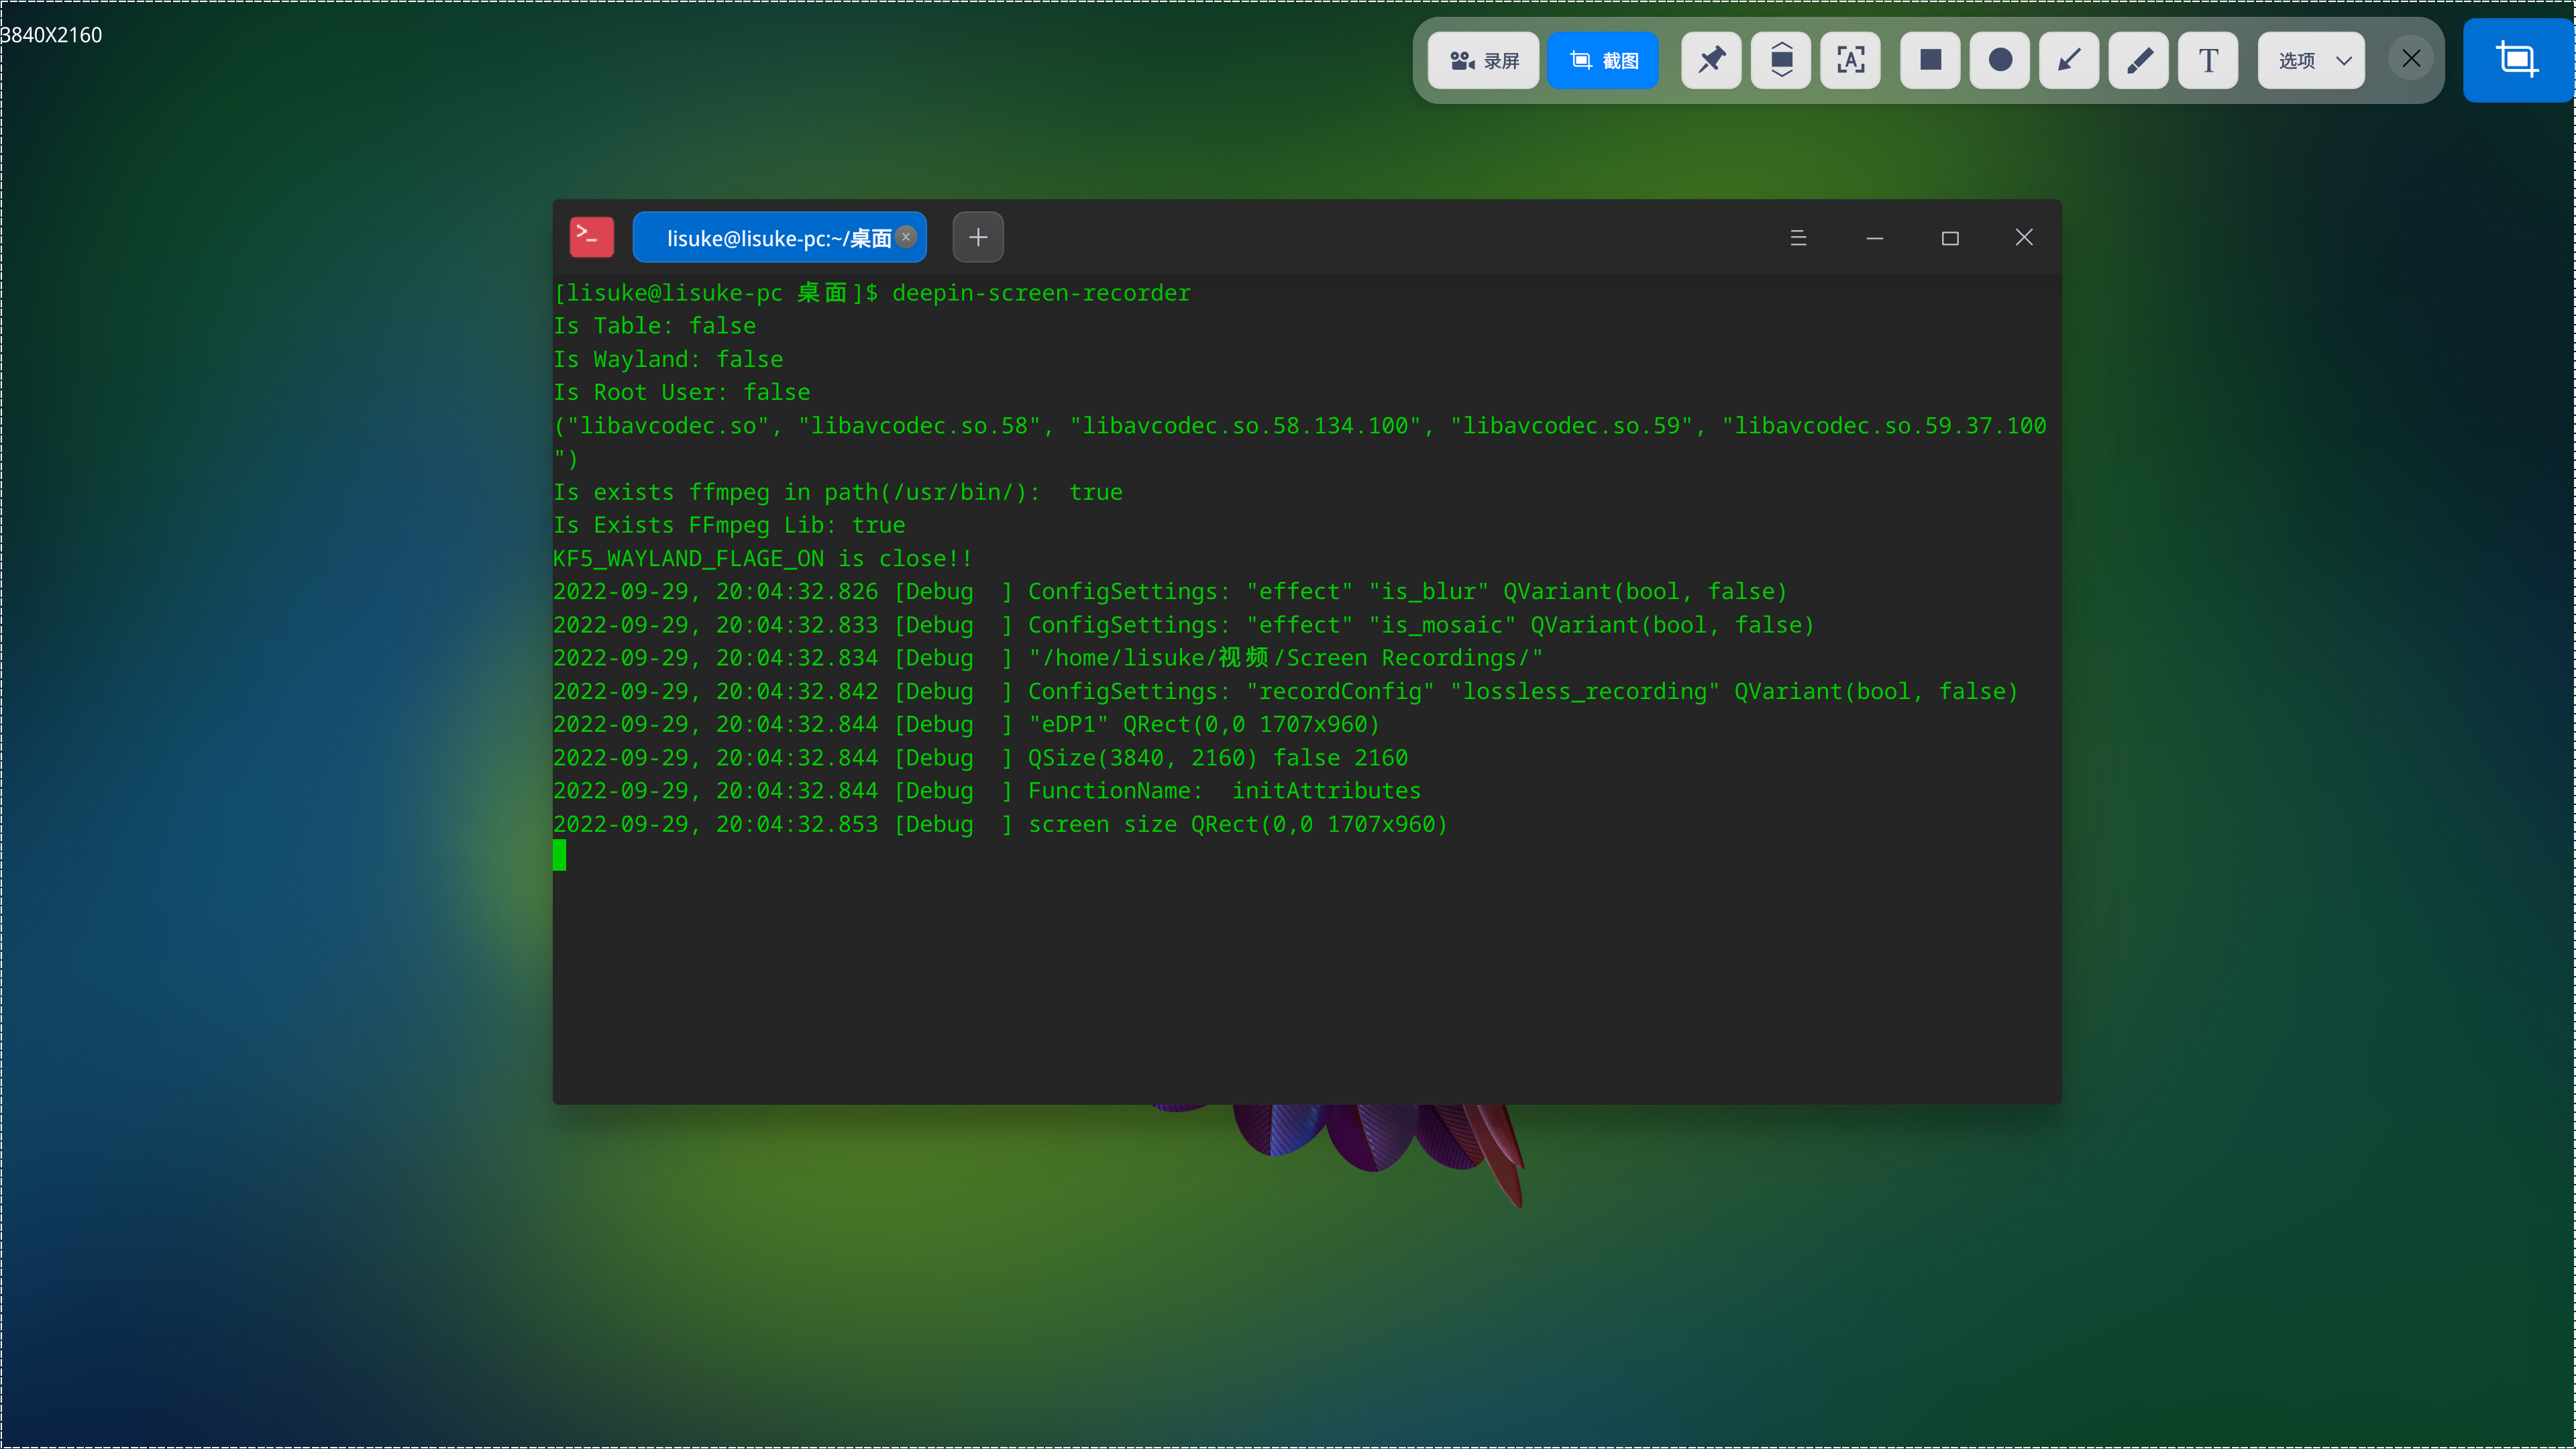Viewport: 2576px width, 1449px height.
Task: Pin the screenshot to the screen
Action: click(x=1711, y=60)
